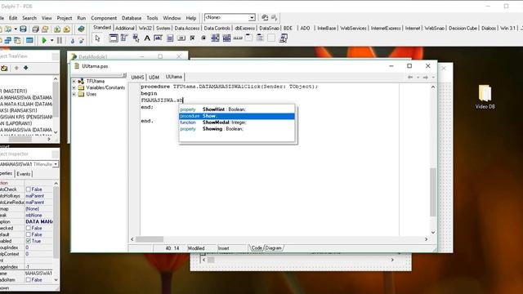Select the ActionList component icon

(x=284, y=38)
